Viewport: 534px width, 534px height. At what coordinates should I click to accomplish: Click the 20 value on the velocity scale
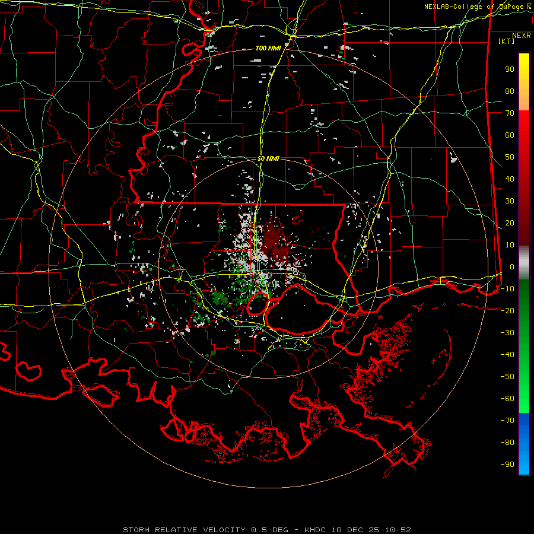510,223
